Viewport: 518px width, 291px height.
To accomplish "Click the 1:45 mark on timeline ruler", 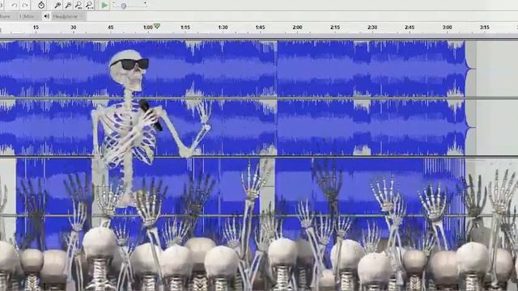I will click(x=260, y=27).
